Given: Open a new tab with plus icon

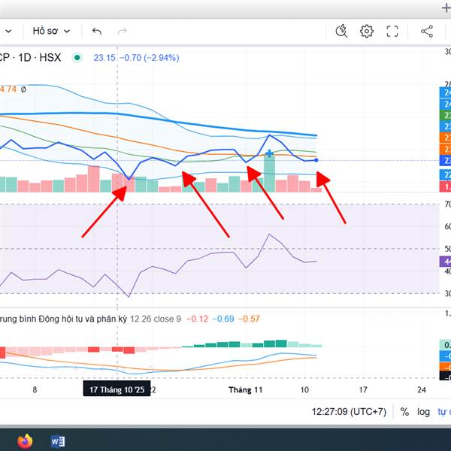Looking at the screenshot, I should [x=446, y=8].
